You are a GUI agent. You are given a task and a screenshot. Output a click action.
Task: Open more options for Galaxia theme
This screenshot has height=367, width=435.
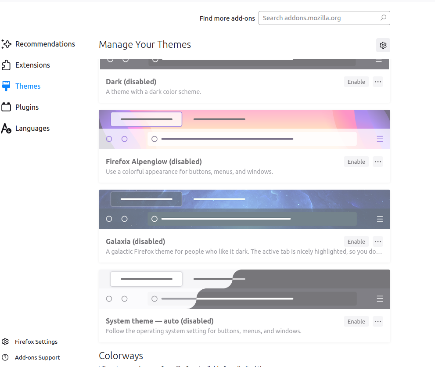click(x=378, y=241)
